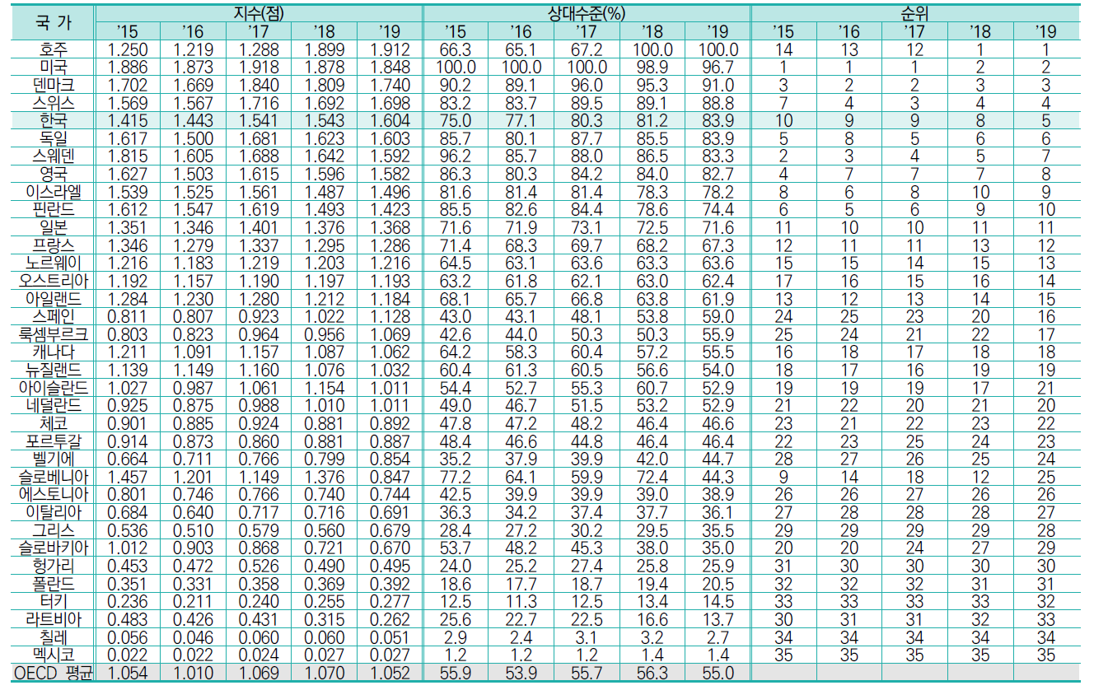This screenshot has height=690, width=1094.
Task: Select 칠레's '18 relative level 3.2
Action: (x=652, y=637)
